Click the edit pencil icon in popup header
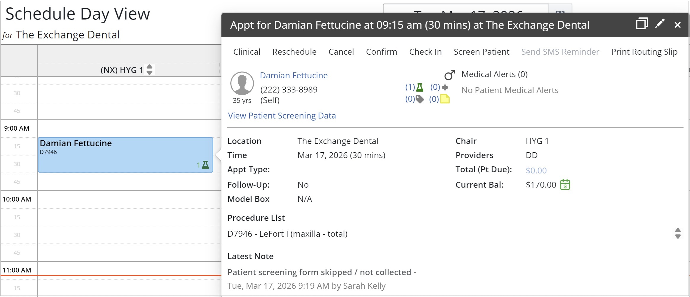 (660, 24)
